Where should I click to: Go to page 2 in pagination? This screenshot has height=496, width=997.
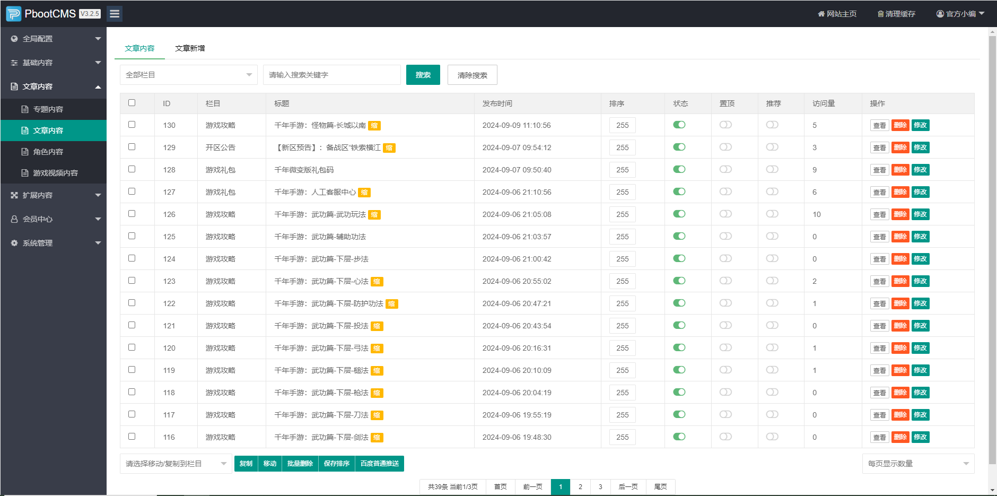pos(580,487)
